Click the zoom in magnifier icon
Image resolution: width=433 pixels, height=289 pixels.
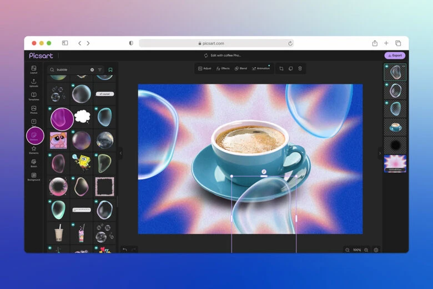[366, 250]
